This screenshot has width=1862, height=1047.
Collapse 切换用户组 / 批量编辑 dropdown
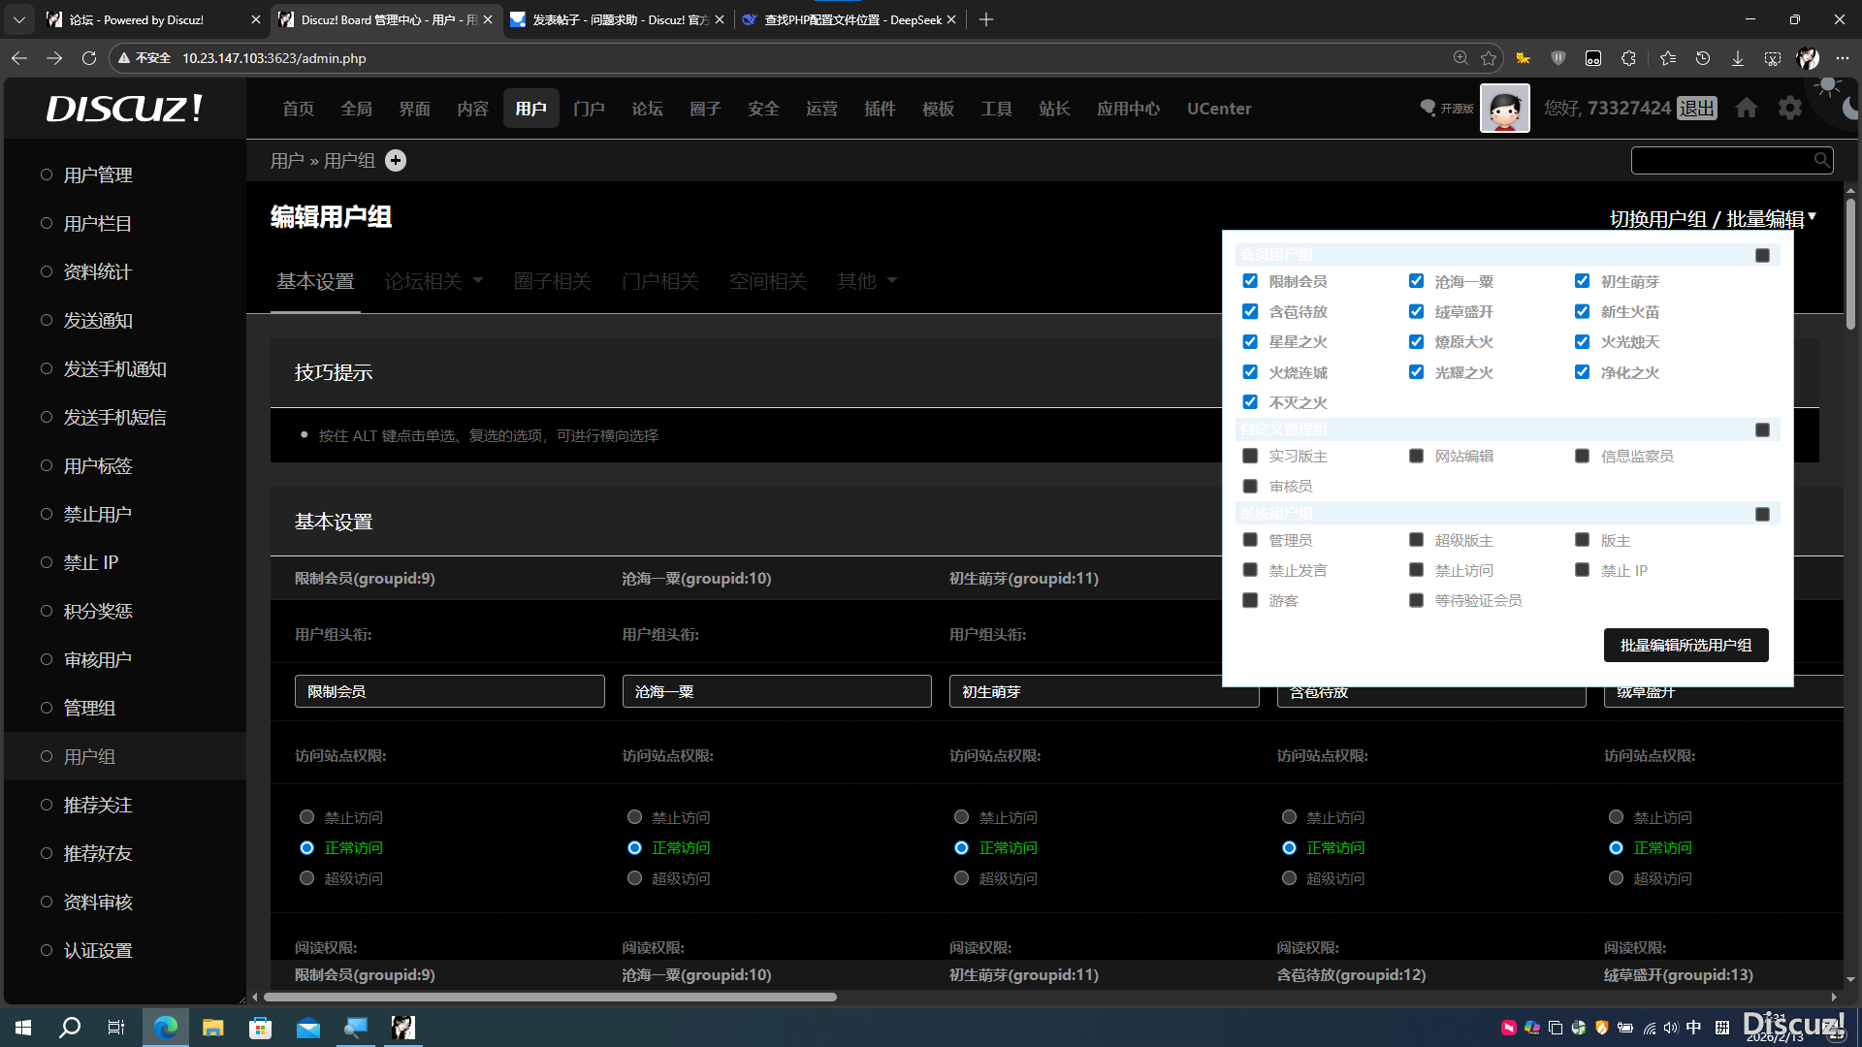pos(1712,219)
